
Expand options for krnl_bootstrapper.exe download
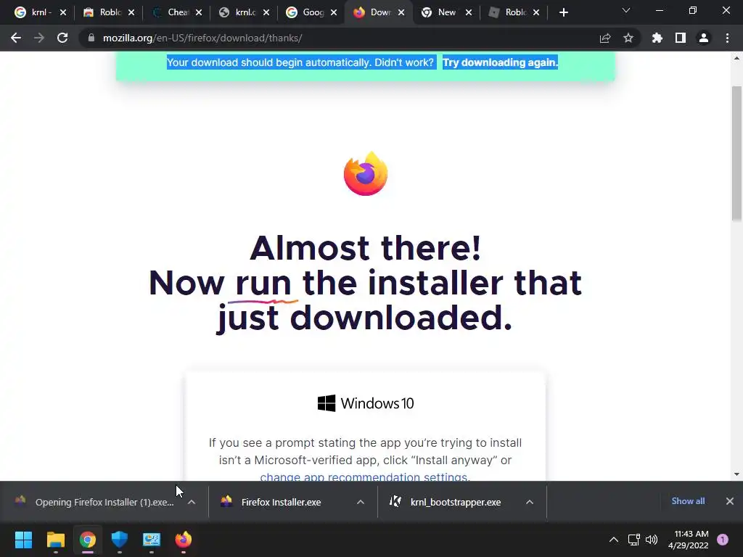(530, 502)
